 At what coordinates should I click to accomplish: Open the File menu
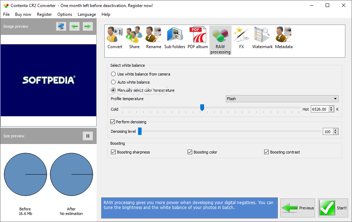click(6, 14)
